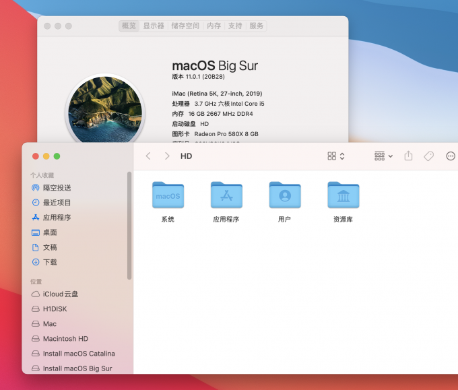Open the 系统 macOS folder

tap(168, 201)
